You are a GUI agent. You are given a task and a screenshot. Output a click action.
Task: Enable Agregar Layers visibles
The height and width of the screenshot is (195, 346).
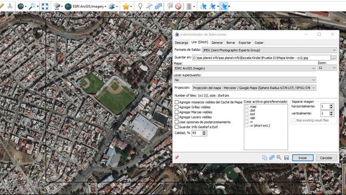(x=177, y=117)
